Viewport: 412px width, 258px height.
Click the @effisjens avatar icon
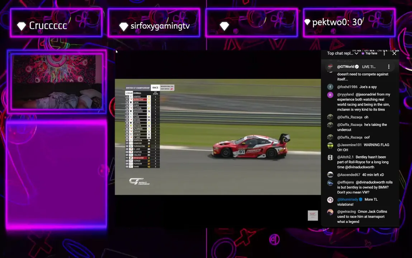click(330, 183)
